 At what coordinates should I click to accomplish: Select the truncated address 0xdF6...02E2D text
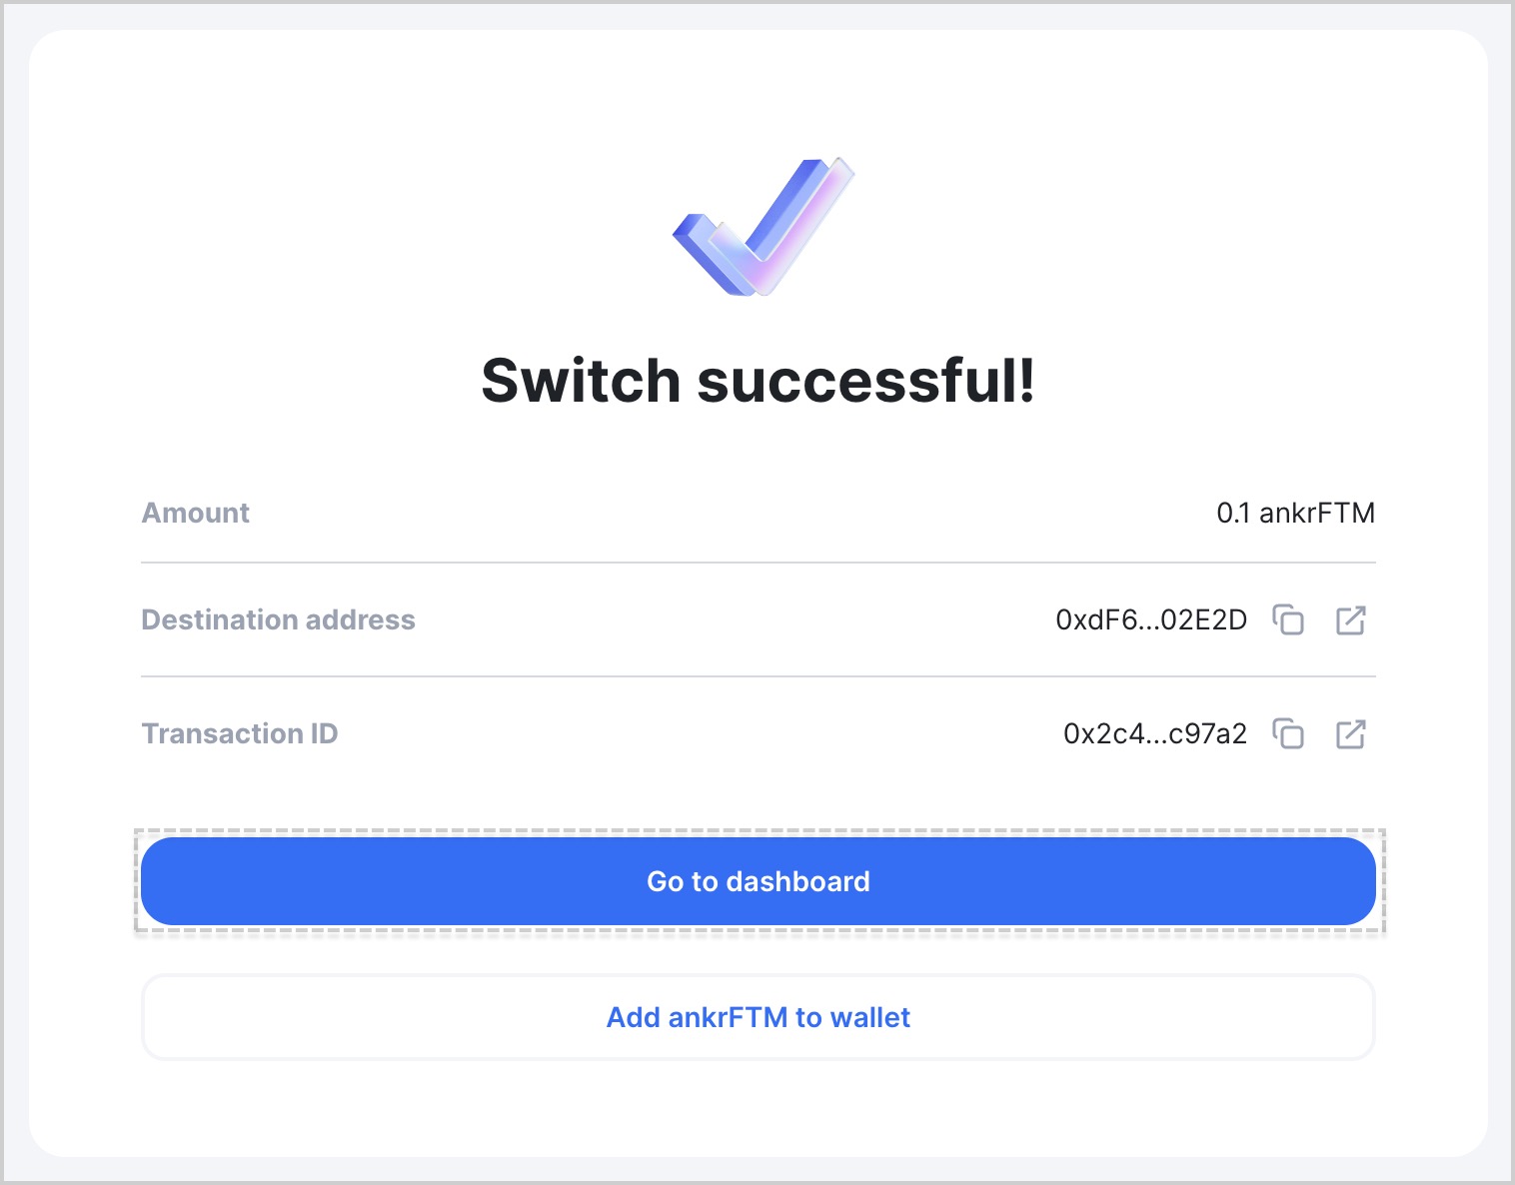[x=1151, y=620]
